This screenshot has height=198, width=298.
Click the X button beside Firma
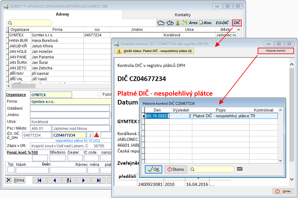[9, 180]
